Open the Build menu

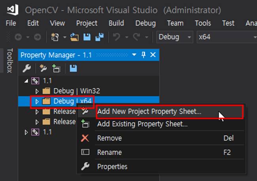point(116,23)
